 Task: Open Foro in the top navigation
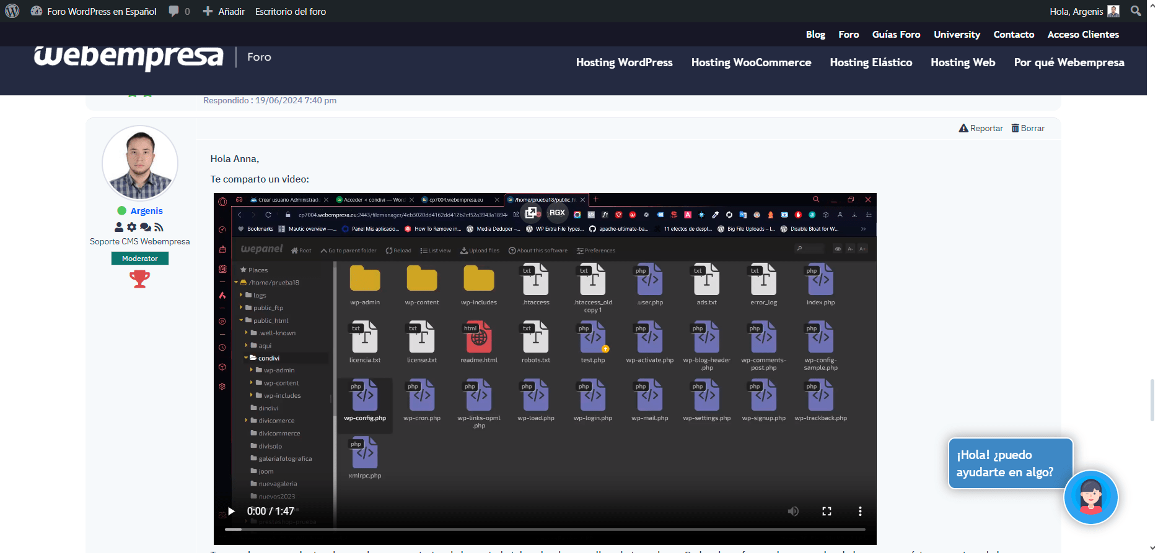(x=849, y=35)
